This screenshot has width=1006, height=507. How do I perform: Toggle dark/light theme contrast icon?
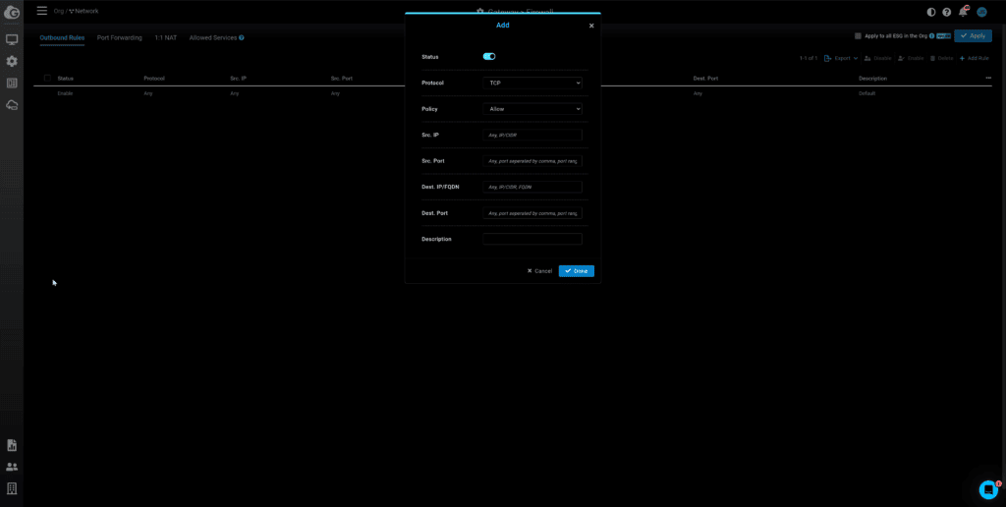(931, 12)
